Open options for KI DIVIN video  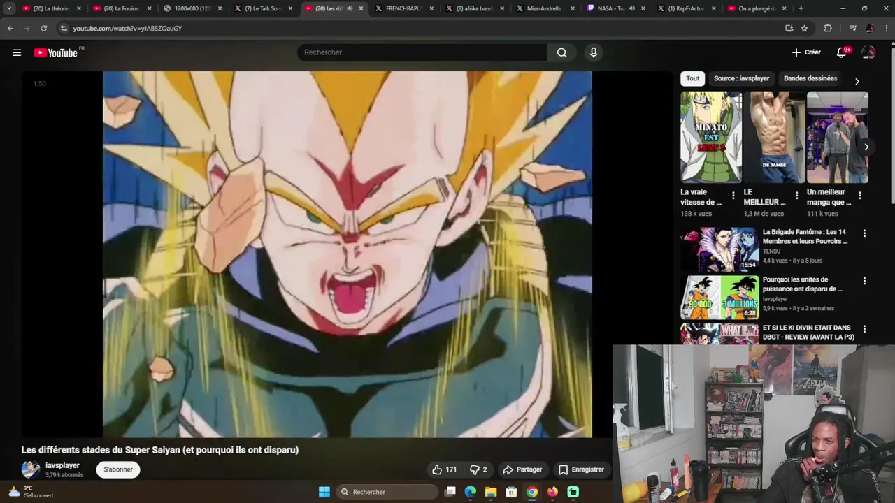(x=864, y=329)
